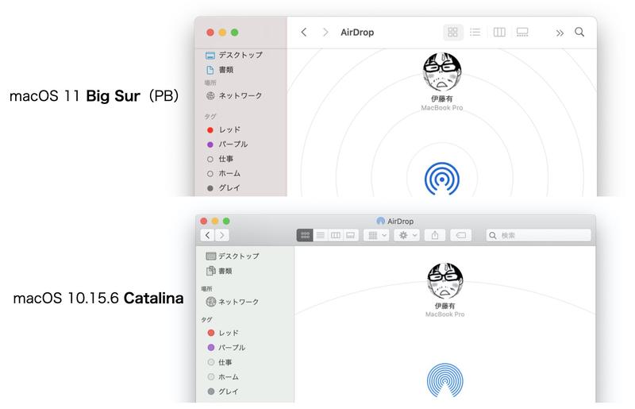Image resolution: width=635 pixels, height=409 pixels.
Task: Click the back button in Catalina window
Action: pos(207,235)
